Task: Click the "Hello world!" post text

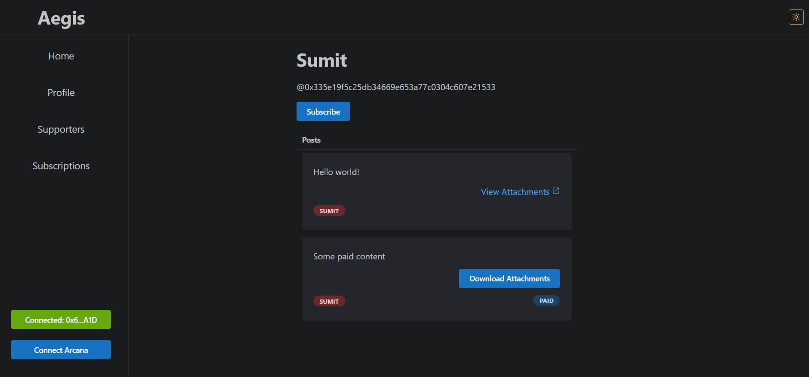Action: [336, 172]
